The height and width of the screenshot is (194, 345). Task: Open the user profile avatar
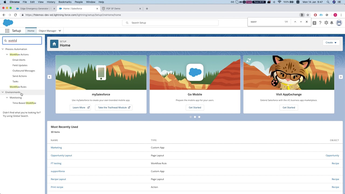point(339,23)
